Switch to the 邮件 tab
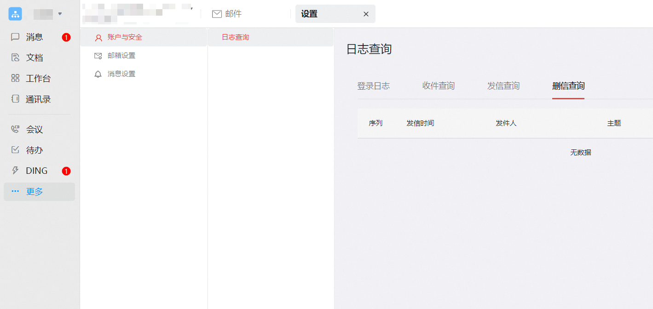 (x=227, y=14)
